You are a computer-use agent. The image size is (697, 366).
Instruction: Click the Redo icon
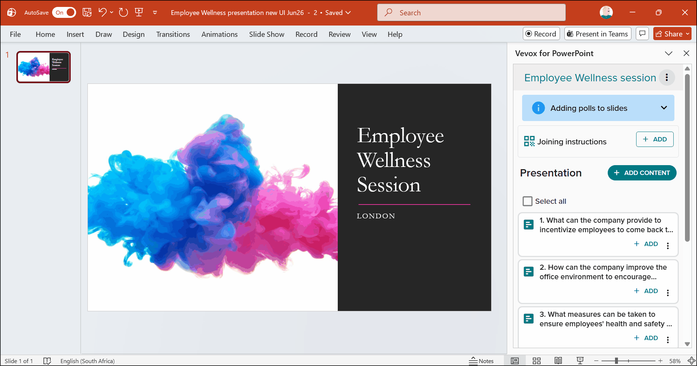[x=124, y=12]
